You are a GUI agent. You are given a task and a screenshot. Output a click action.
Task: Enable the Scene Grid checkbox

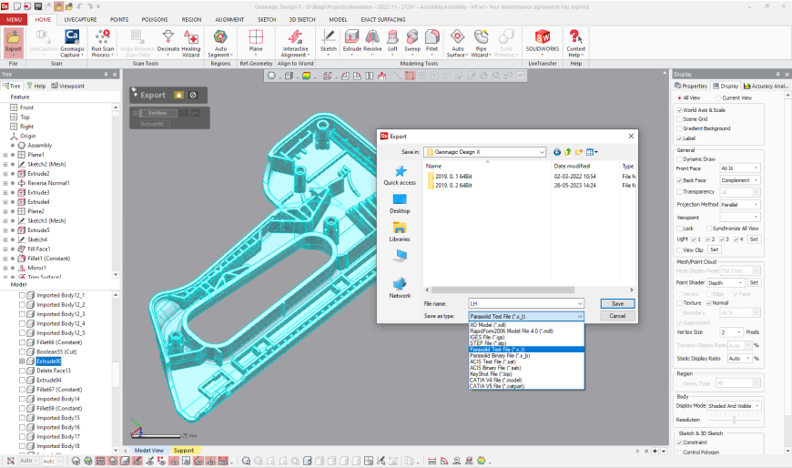click(x=679, y=119)
